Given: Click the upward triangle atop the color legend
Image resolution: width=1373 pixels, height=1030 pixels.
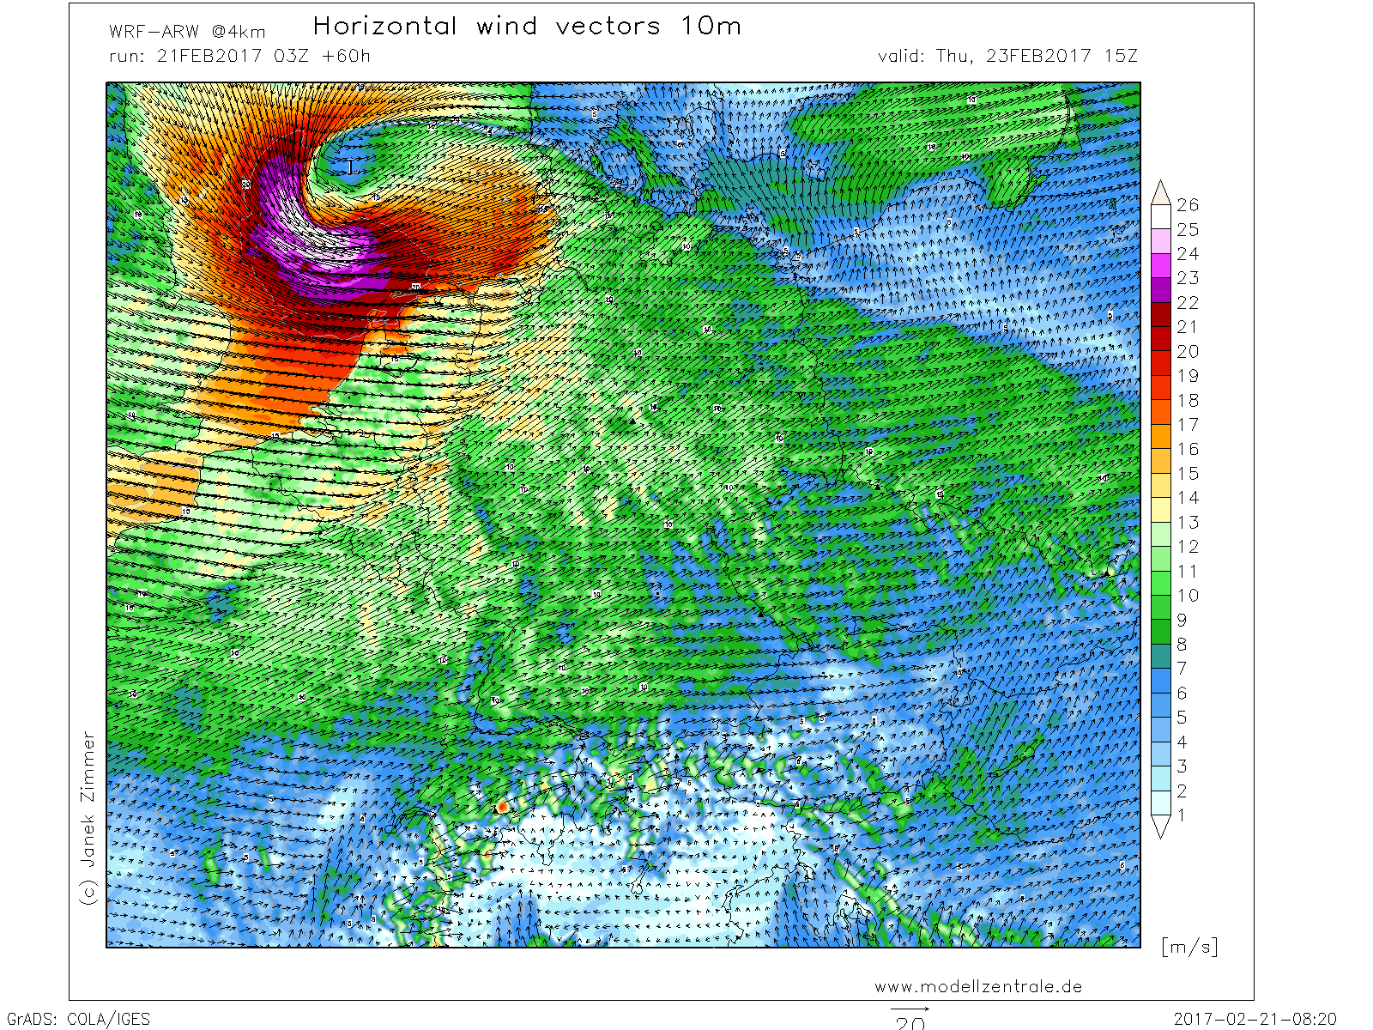Looking at the screenshot, I should (x=1161, y=192).
